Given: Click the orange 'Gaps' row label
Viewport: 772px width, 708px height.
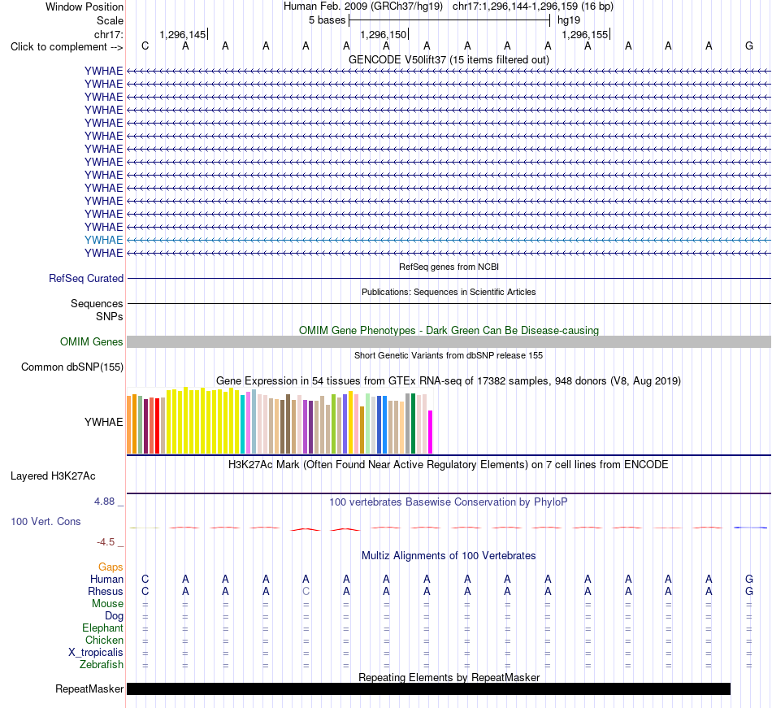Looking at the screenshot, I should 111,567.
